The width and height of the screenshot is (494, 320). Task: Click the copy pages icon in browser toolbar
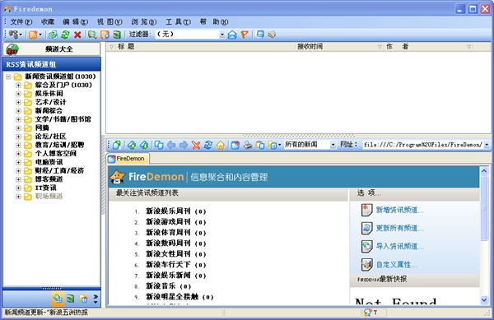159,145
